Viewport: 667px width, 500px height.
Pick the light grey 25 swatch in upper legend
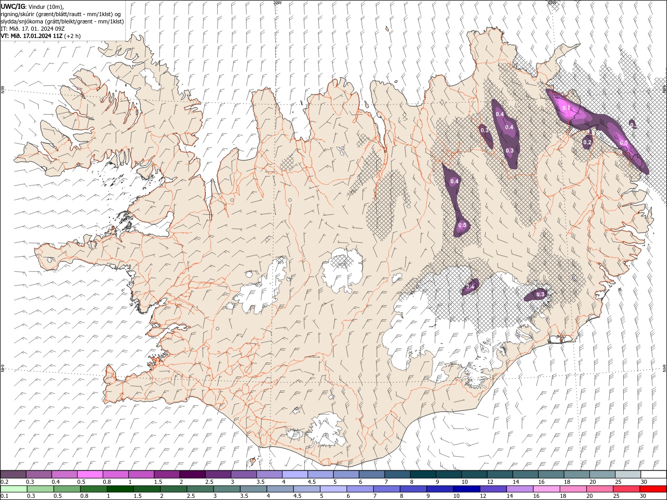[x=628, y=474]
